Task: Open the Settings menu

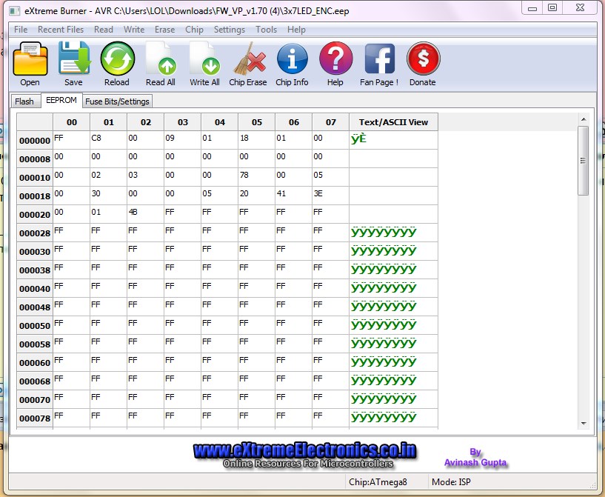Action: pyautogui.click(x=229, y=30)
